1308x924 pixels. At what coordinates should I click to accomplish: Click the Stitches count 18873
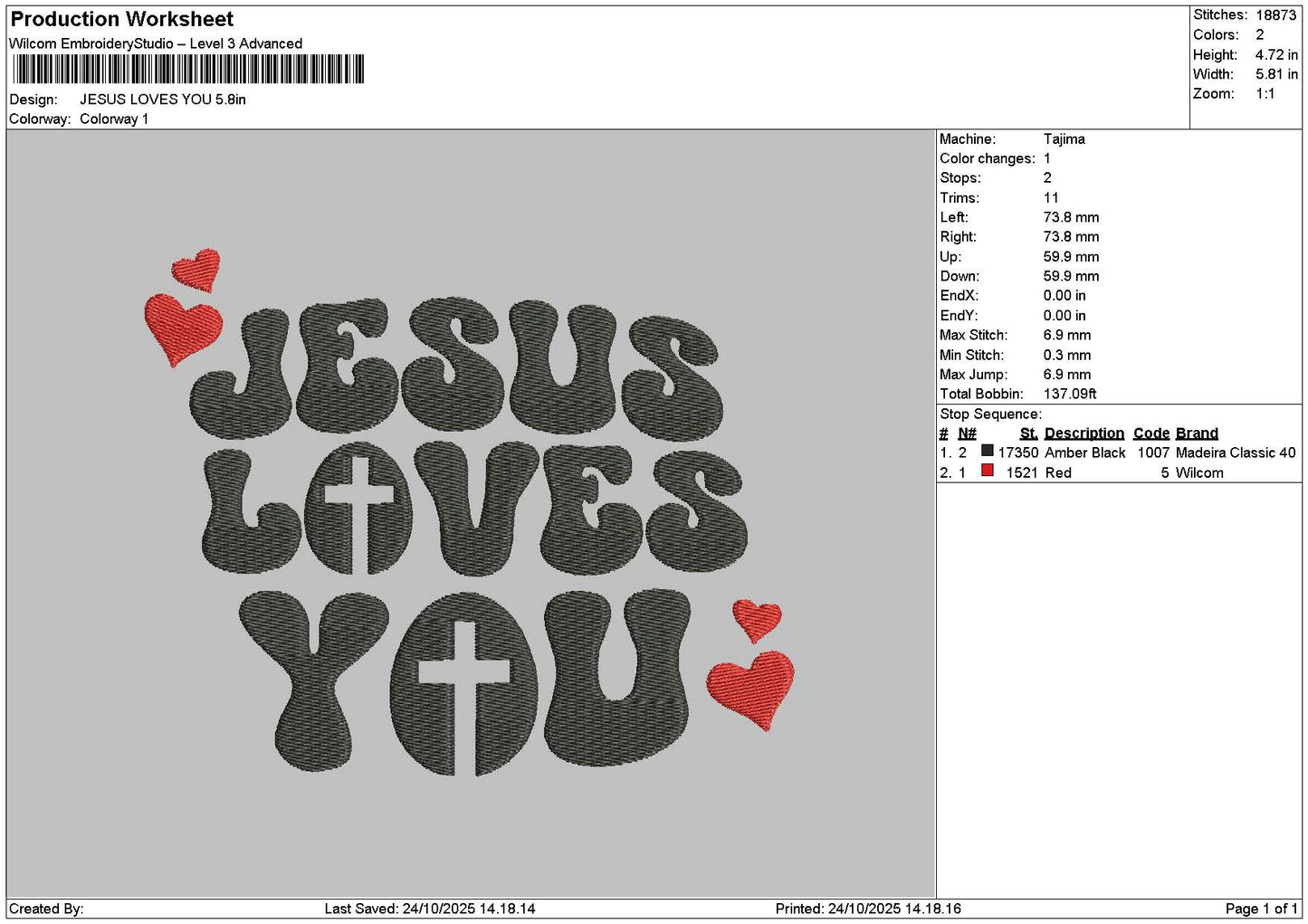click(1275, 15)
